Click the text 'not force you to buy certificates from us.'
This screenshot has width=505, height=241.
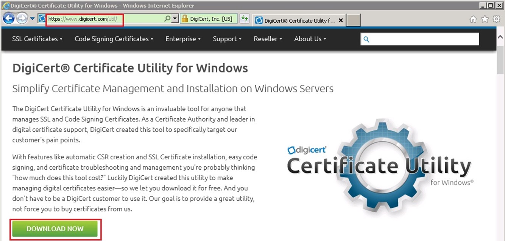(x=72, y=209)
